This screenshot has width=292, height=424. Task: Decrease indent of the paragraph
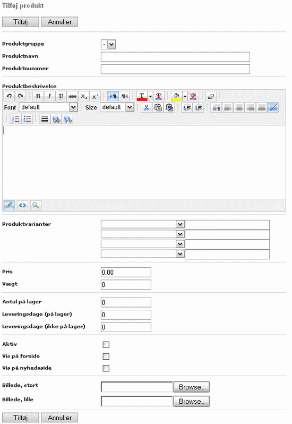tap(187, 107)
